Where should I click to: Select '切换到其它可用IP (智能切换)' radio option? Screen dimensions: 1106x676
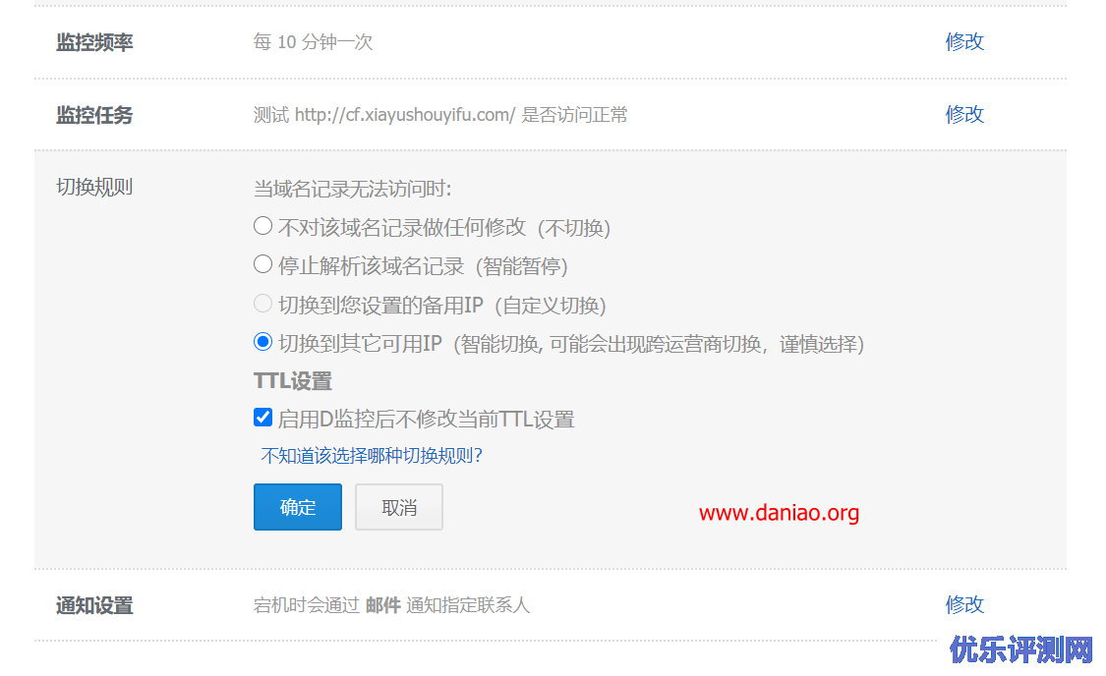262,342
